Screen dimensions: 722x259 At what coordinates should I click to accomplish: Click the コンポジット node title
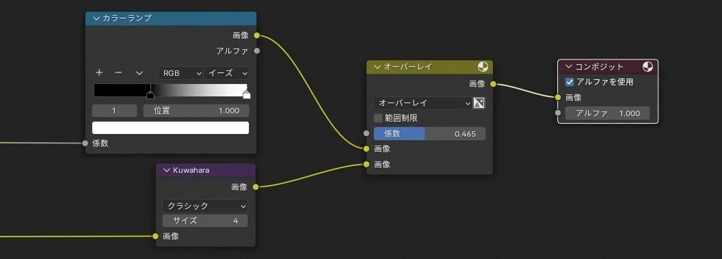(600, 67)
